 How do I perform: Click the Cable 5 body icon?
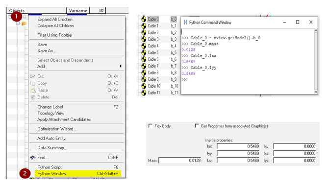[144, 52]
